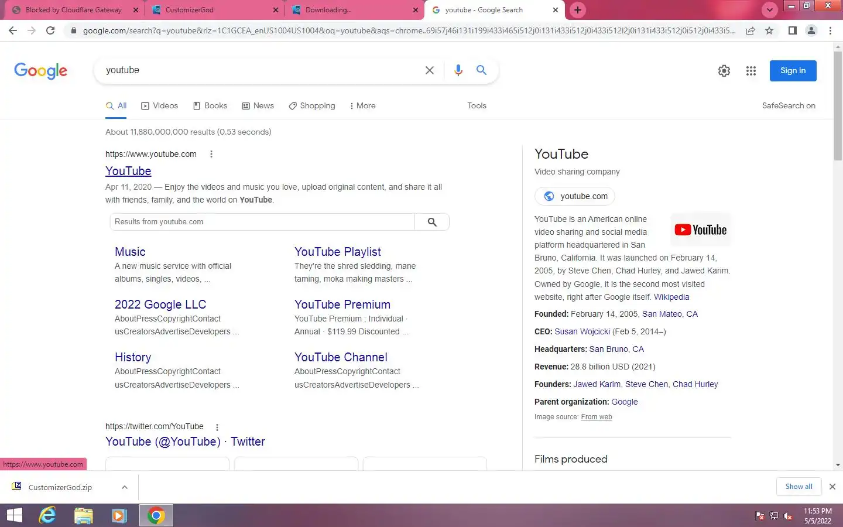Screen dimensions: 843x527
Task: Open Windows Start button
Action: [x=15, y=515]
